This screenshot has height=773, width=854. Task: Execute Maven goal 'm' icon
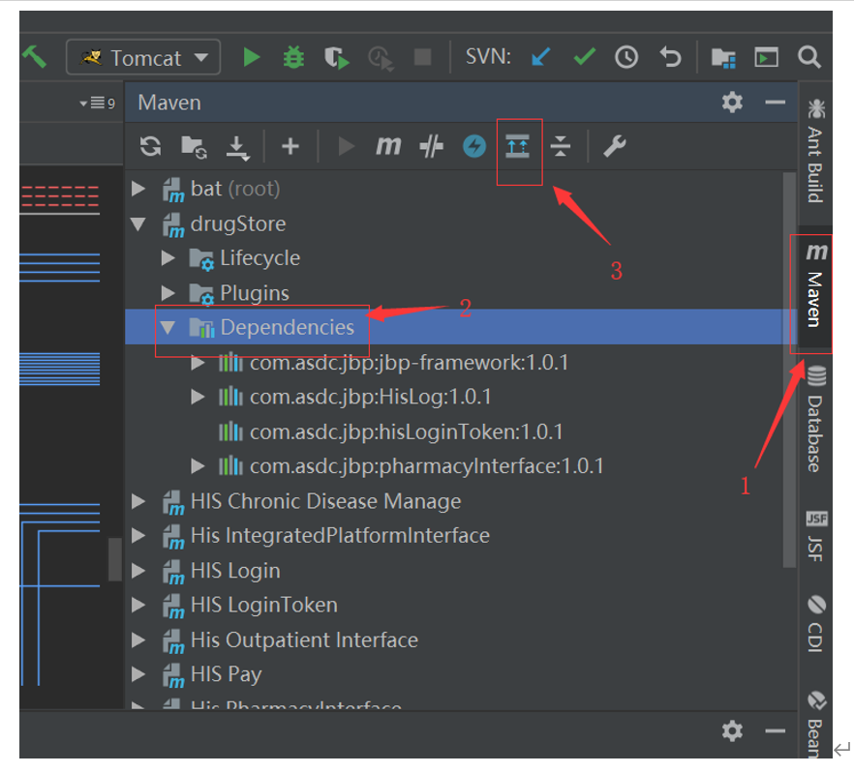tap(388, 146)
